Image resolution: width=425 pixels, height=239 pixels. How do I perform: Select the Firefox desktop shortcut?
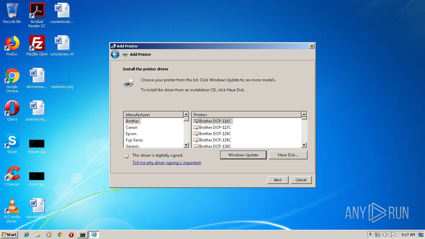click(12, 46)
